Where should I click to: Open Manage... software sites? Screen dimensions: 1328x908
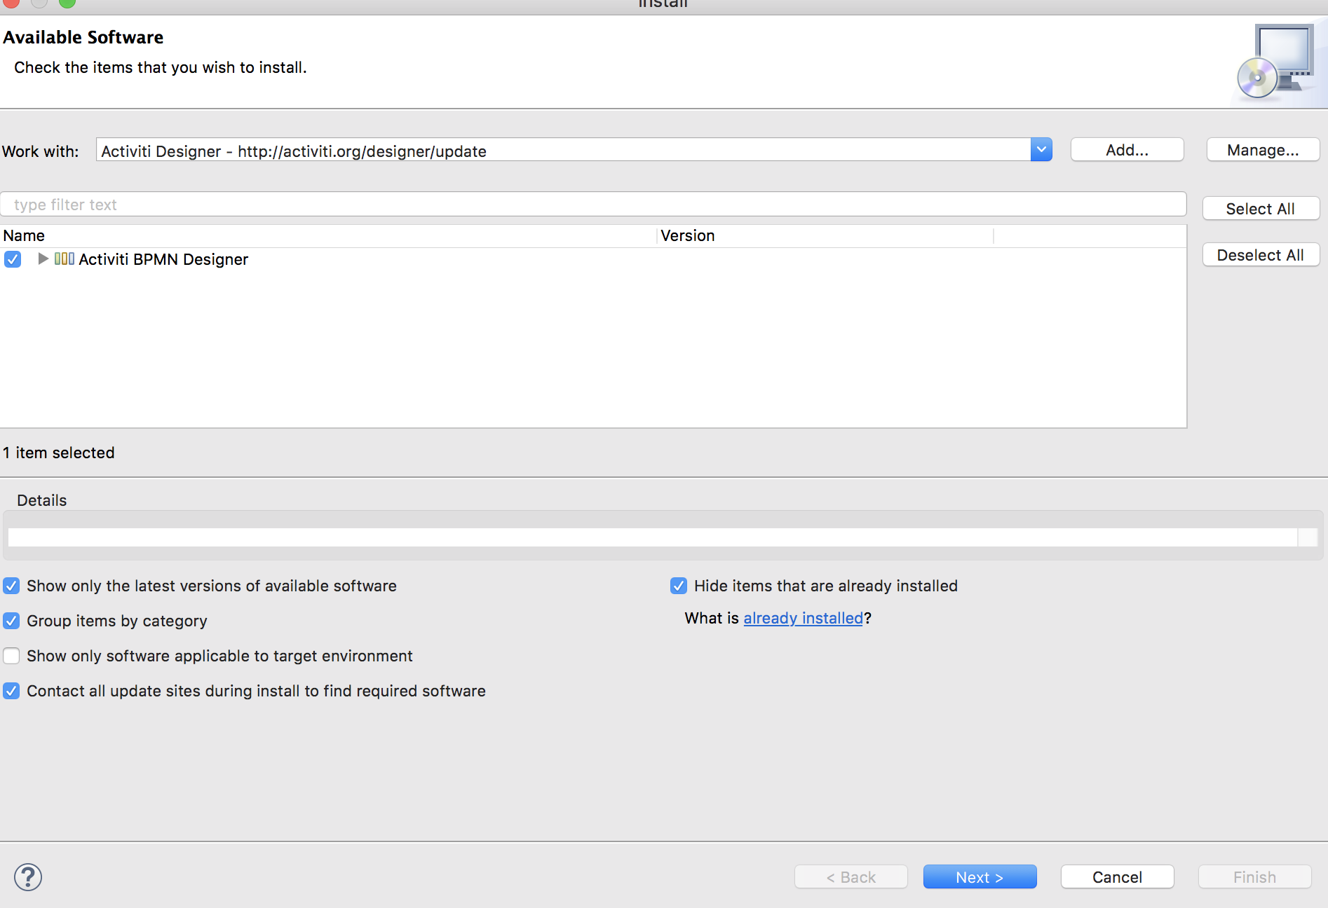click(x=1263, y=150)
